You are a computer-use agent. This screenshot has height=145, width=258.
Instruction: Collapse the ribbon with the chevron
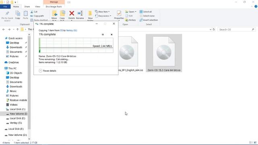252,6
